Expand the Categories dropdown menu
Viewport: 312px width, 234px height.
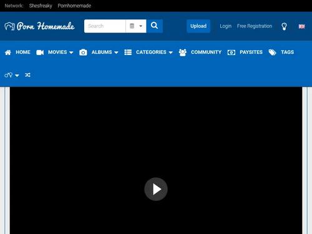click(154, 52)
